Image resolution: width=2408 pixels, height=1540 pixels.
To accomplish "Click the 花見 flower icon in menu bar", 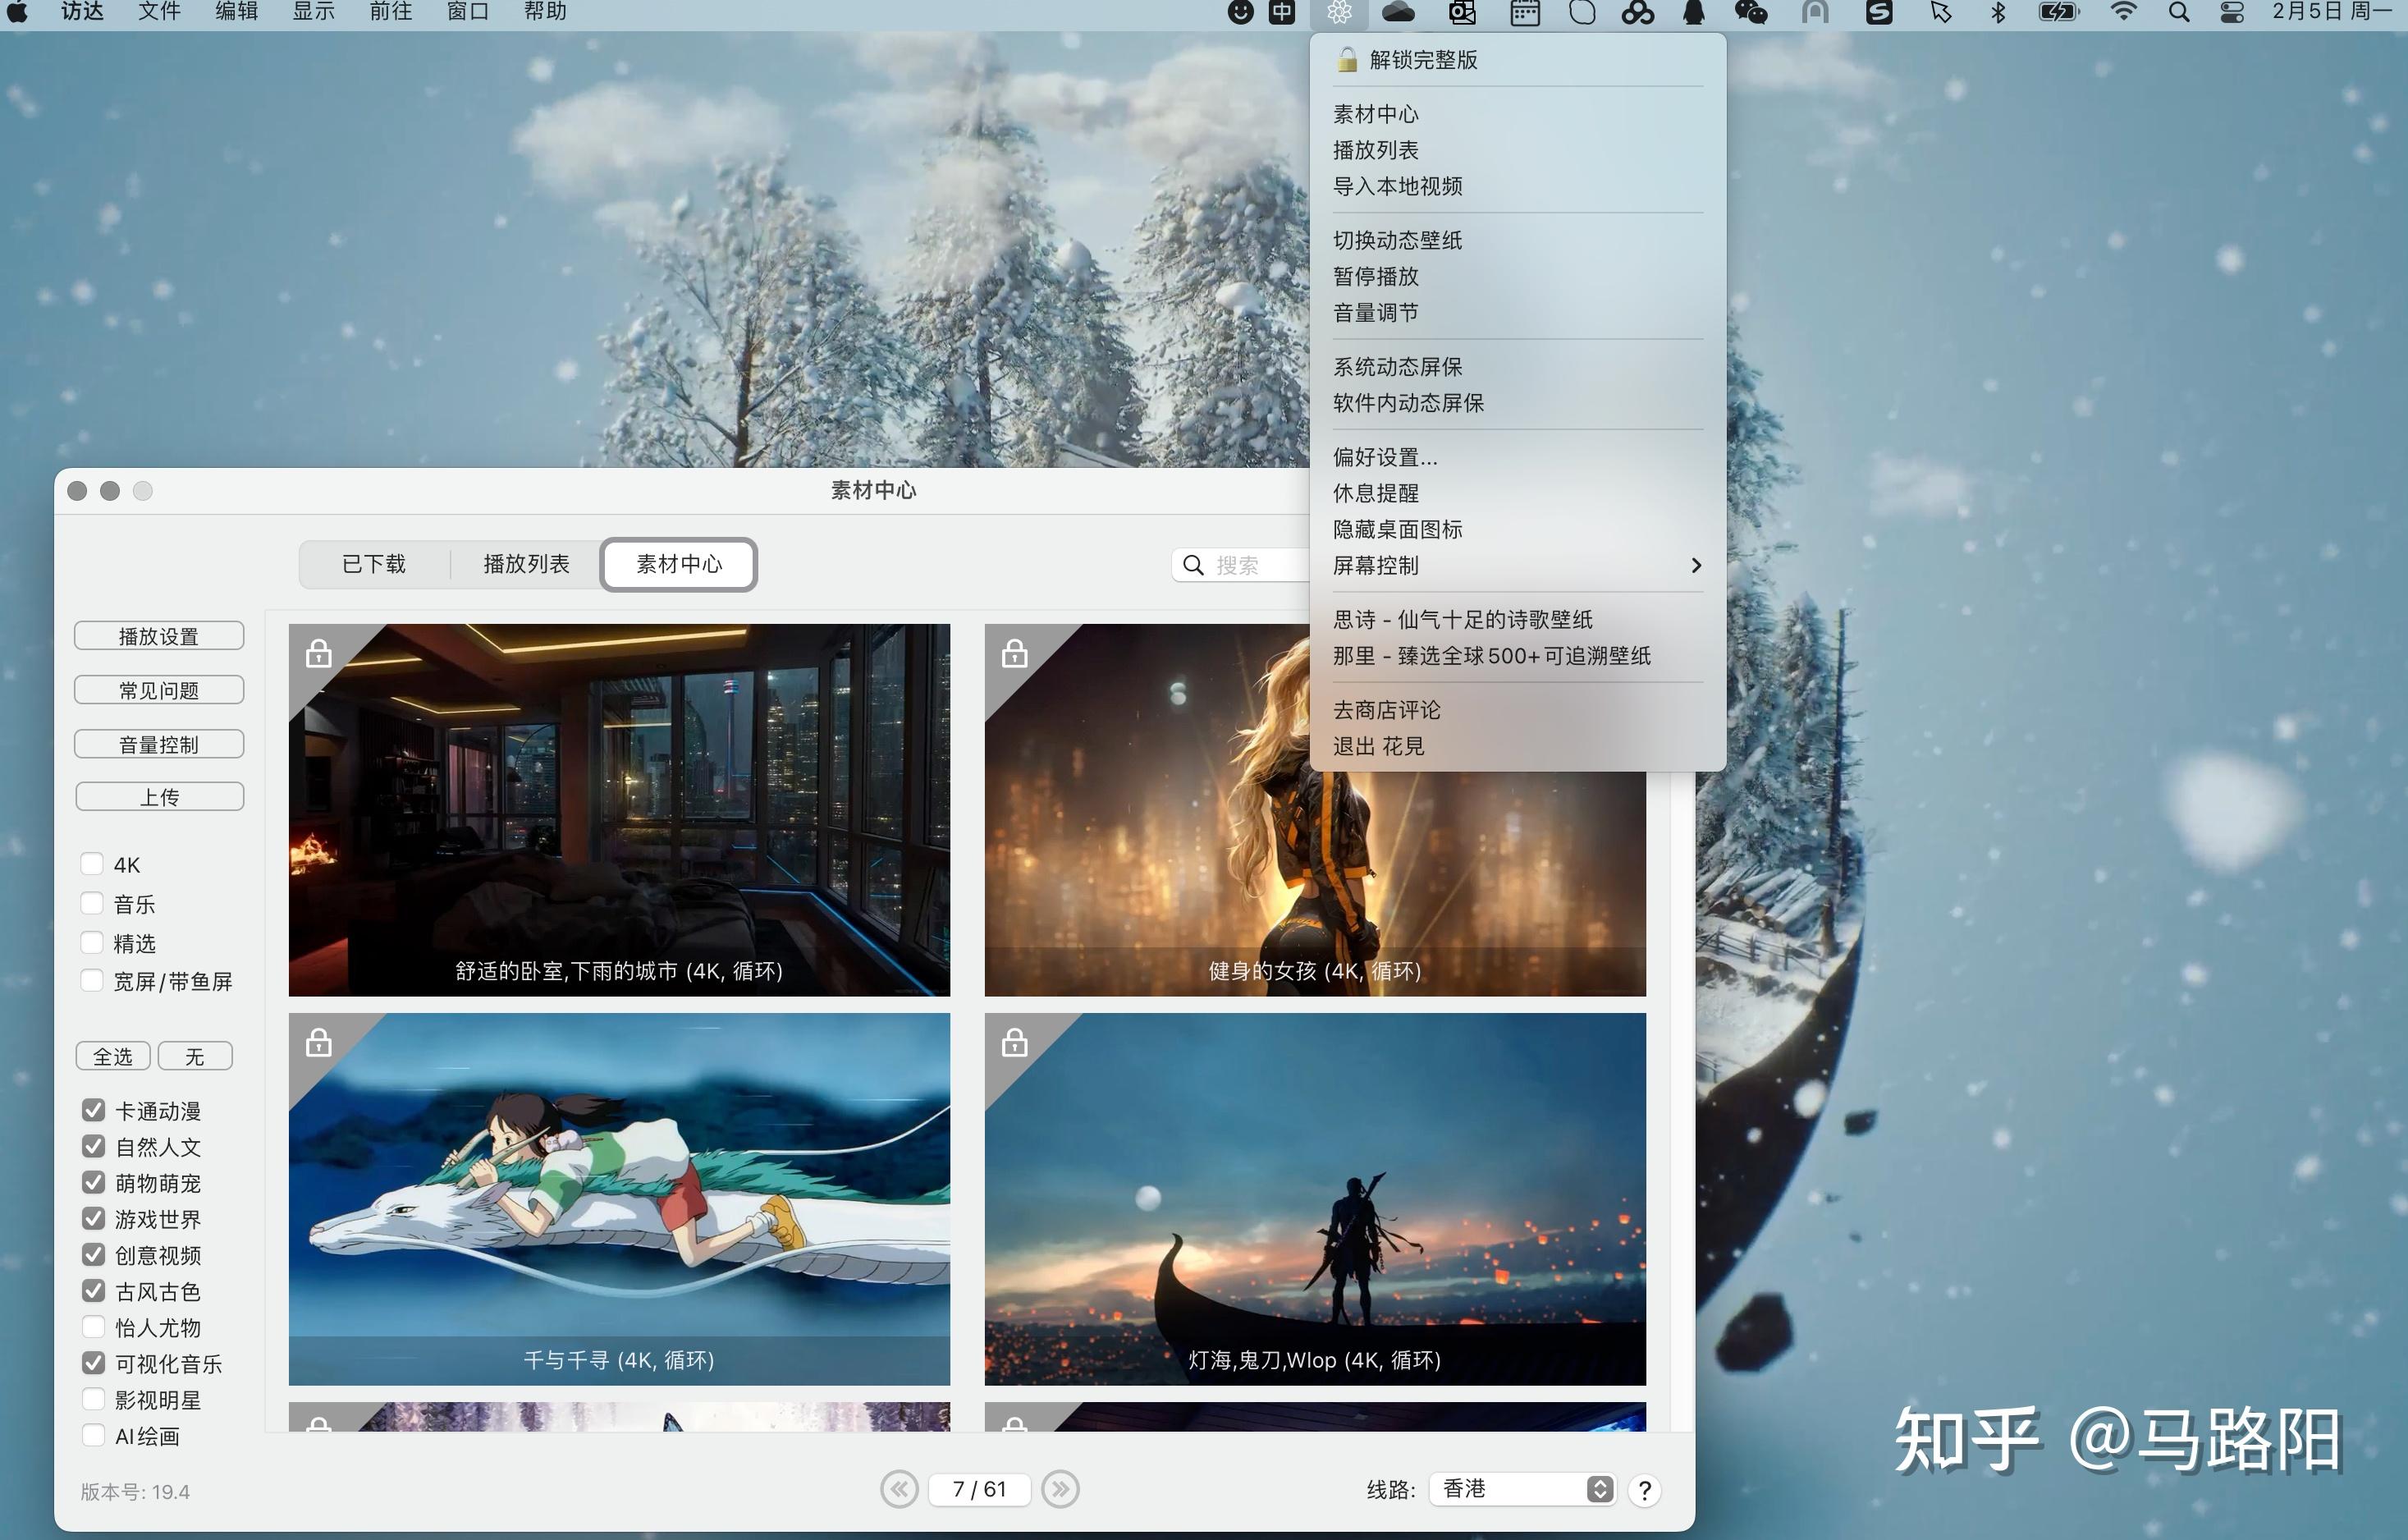I will 1339,14.
